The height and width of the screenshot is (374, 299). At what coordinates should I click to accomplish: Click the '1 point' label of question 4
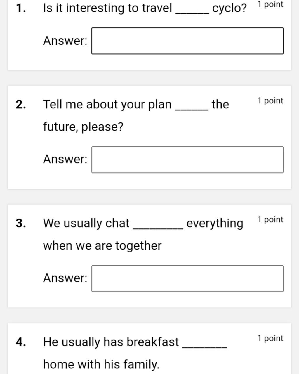pyautogui.click(x=270, y=338)
